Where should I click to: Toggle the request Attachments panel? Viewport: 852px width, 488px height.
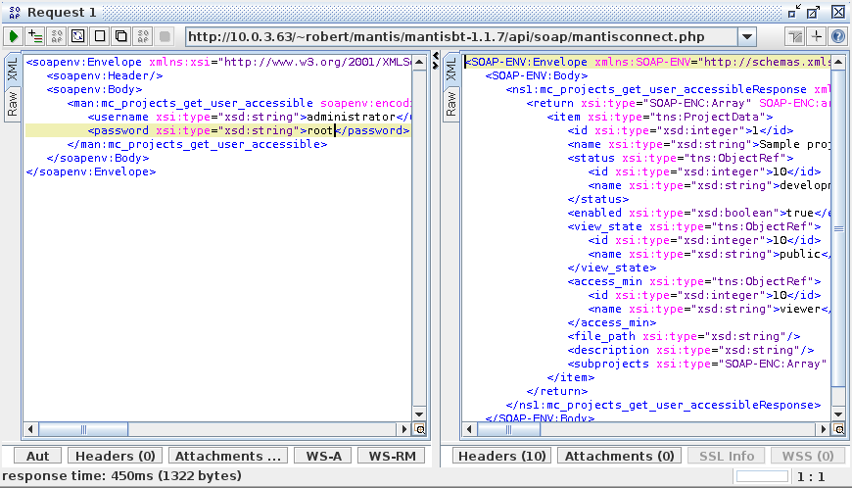click(x=229, y=456)
